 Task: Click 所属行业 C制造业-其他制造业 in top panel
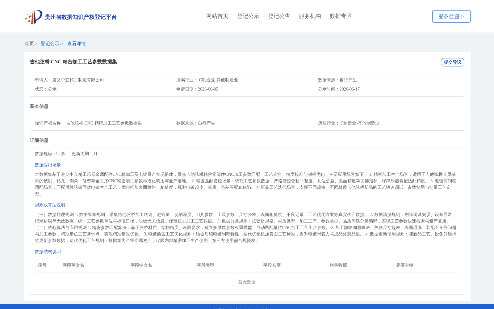click(x=207, y=80)
